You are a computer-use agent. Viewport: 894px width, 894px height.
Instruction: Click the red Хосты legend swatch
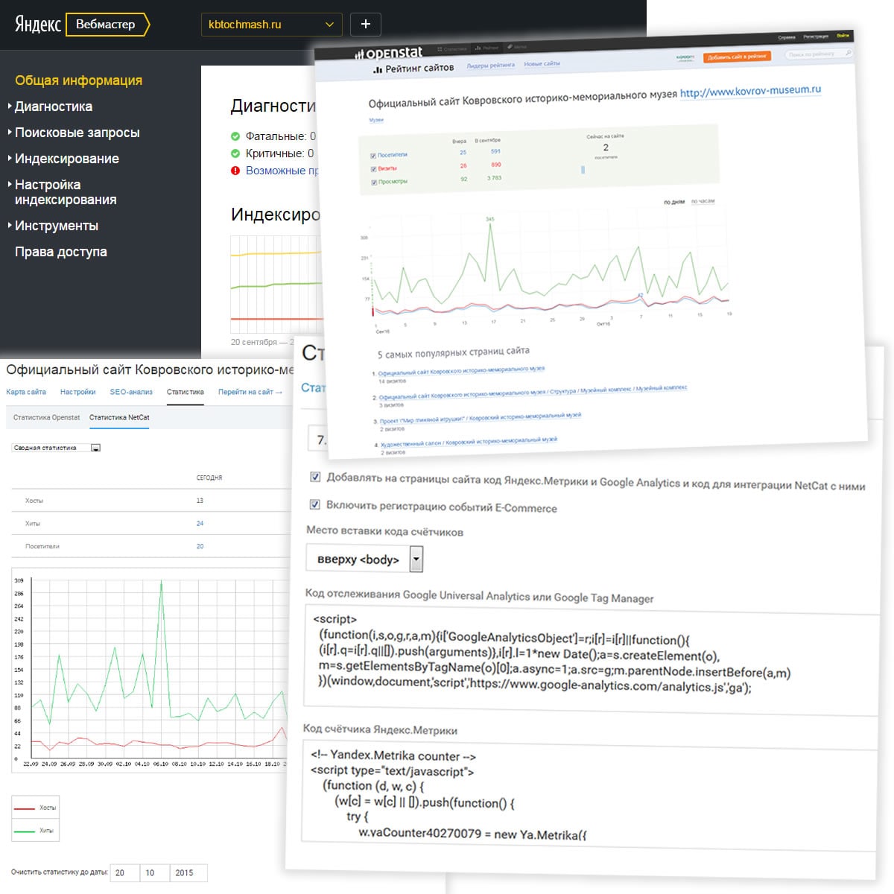point(25,808)
